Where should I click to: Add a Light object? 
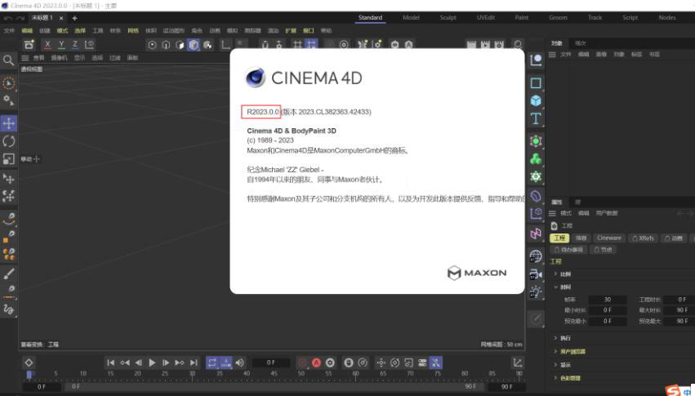tap(536, 292)
